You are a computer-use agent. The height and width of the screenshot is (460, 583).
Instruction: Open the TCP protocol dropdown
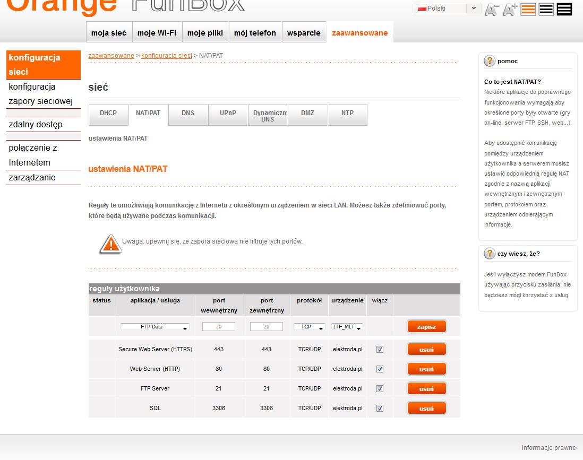[x=309, y=327]
